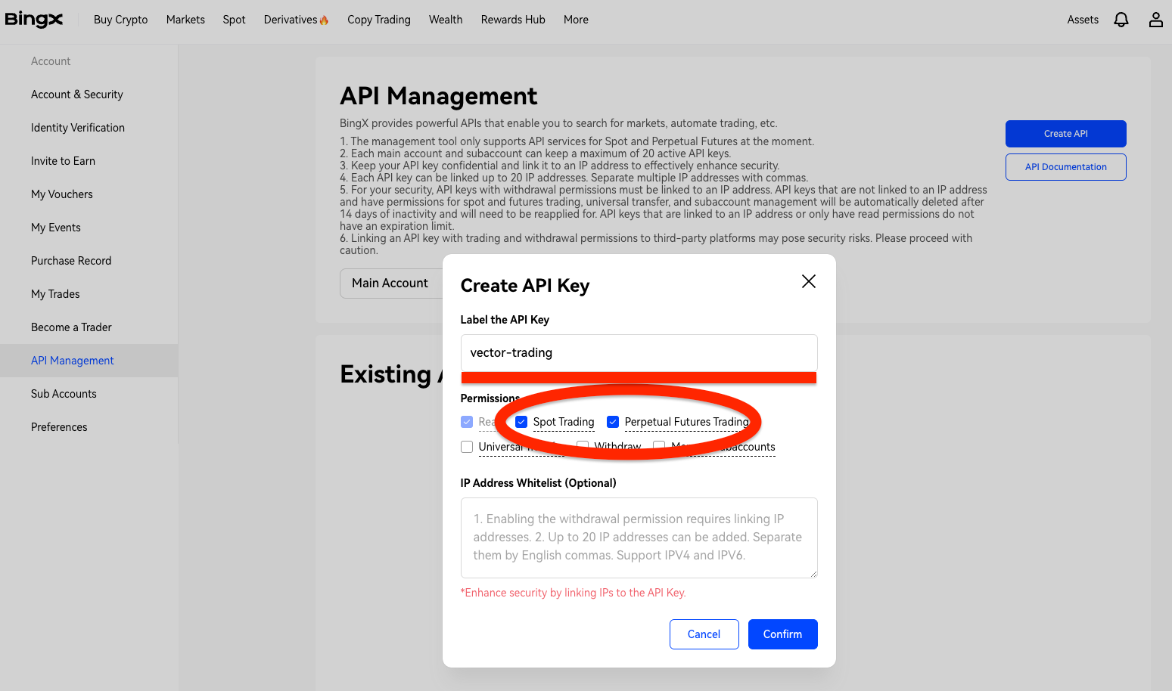Open the user profile icon

point(1155,20)
